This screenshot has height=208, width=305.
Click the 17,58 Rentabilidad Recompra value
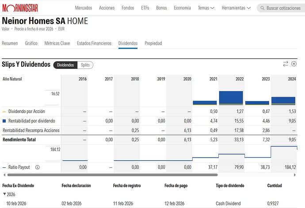[239, 130]
